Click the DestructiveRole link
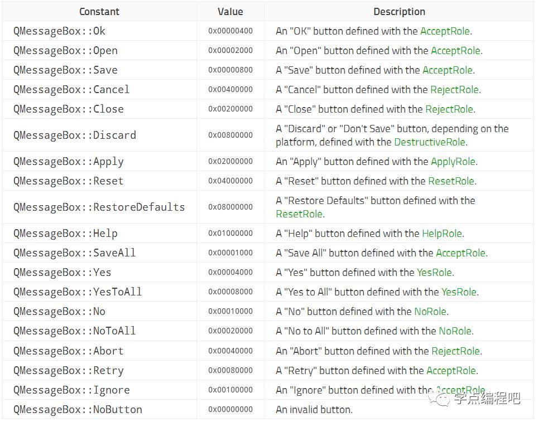The image size is (538, 422). tap(430, 142)
